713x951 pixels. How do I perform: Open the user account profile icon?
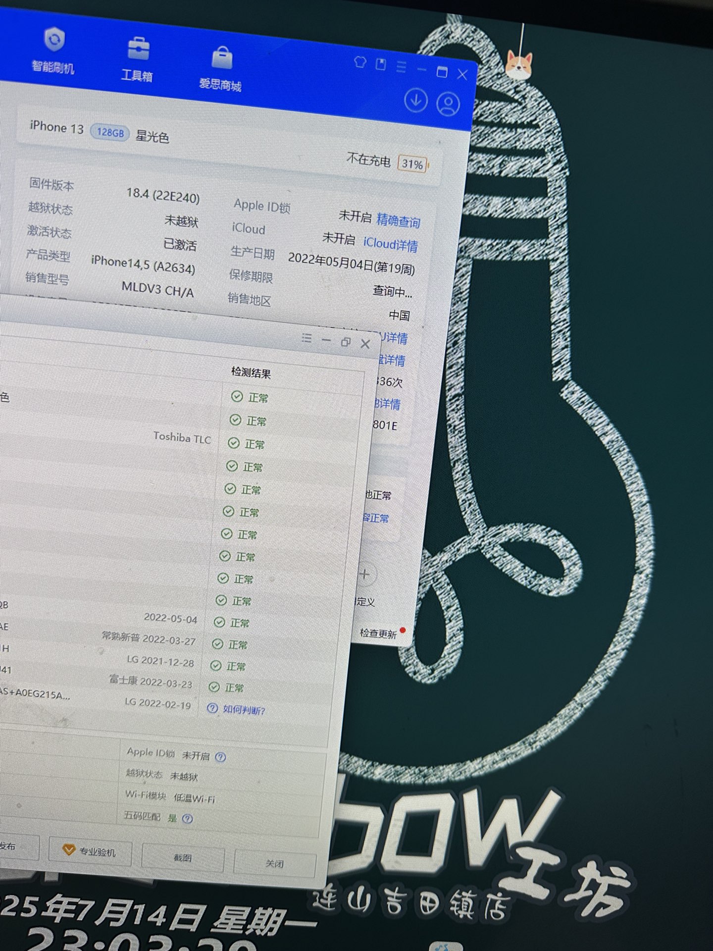pos(448,104)
